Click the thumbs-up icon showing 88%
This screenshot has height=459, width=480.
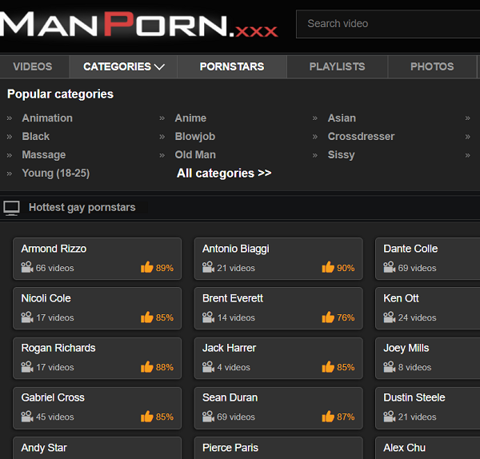[x=147, y=366]
